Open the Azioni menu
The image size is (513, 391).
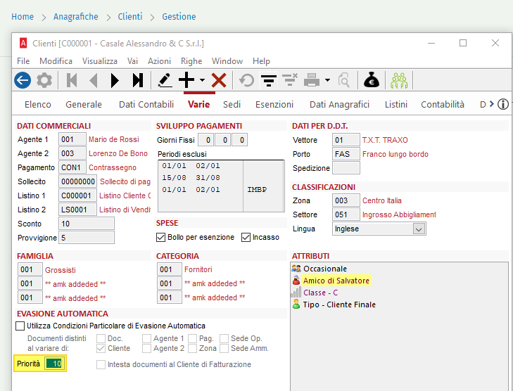pyautogui.click(x=159, y=61)
